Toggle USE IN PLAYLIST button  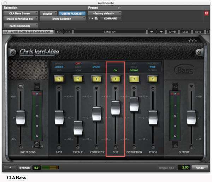click(x=72, y=14)
